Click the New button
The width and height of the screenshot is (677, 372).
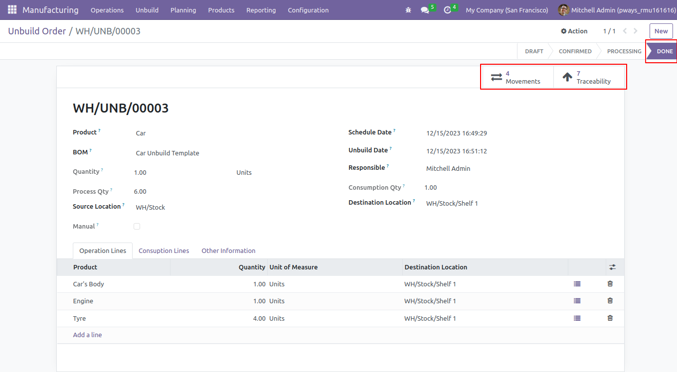click(661, 31)
